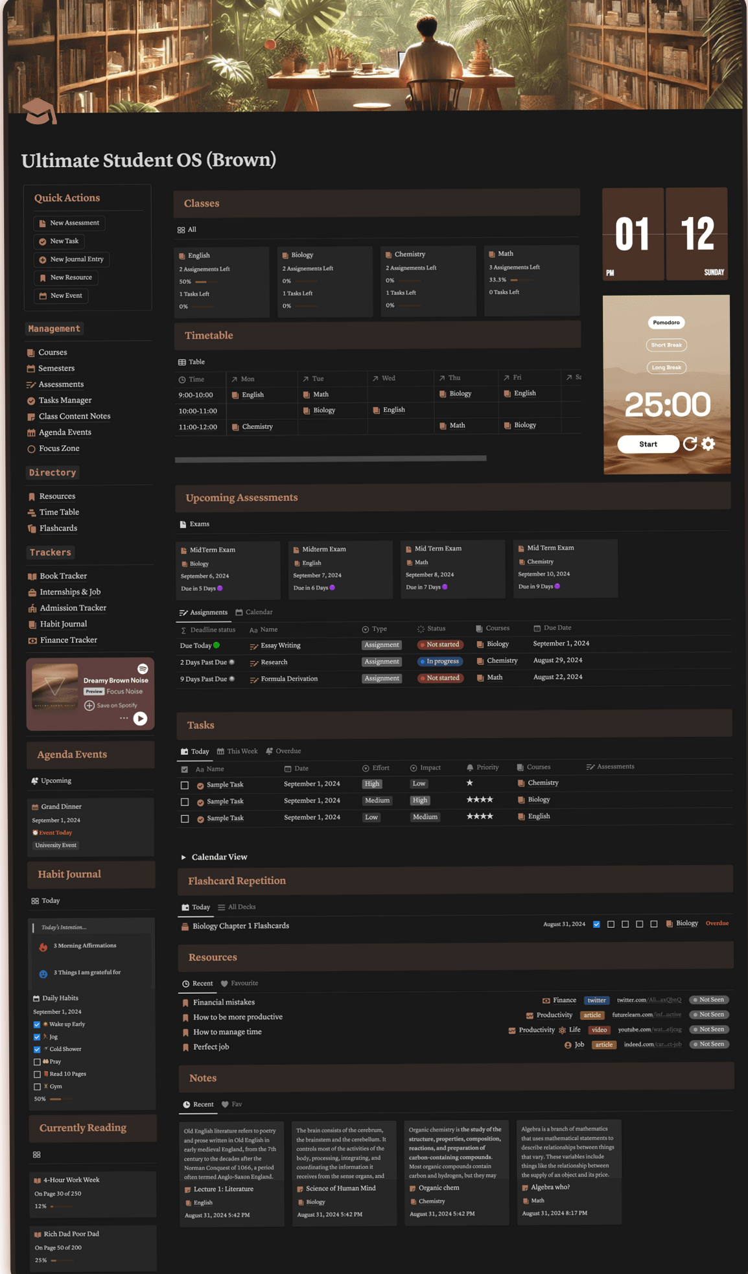The height and width of the screenshot is (1274, 748).
Task: Click the New Resource button
Action: 65,277
